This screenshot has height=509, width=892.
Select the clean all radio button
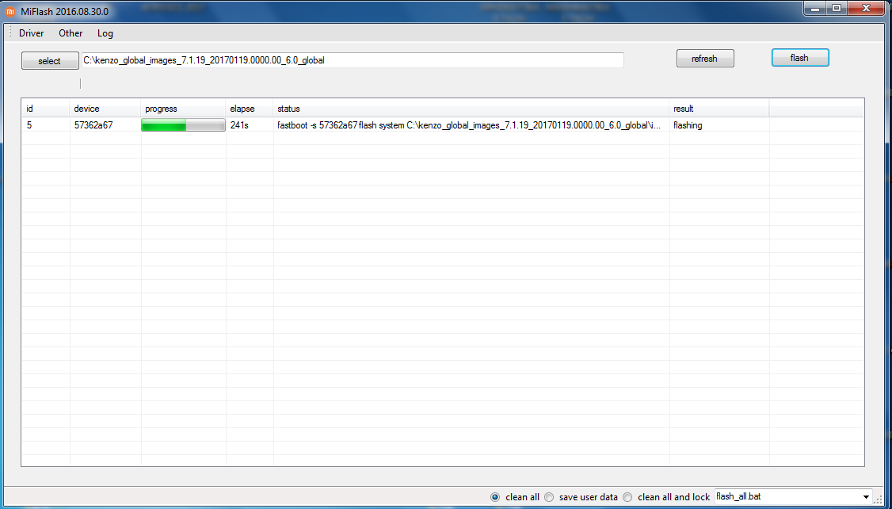495,497
